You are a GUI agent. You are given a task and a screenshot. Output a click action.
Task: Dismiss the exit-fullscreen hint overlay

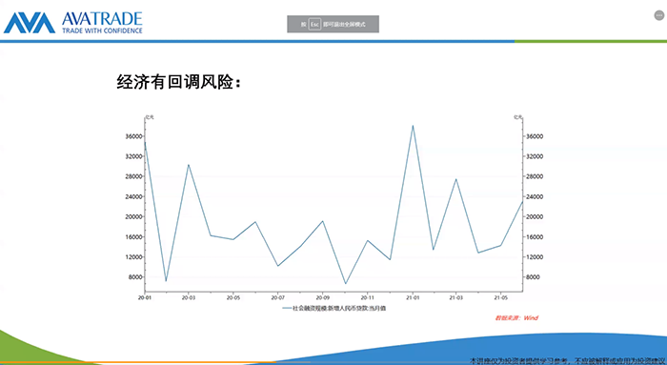click(333, 24)
